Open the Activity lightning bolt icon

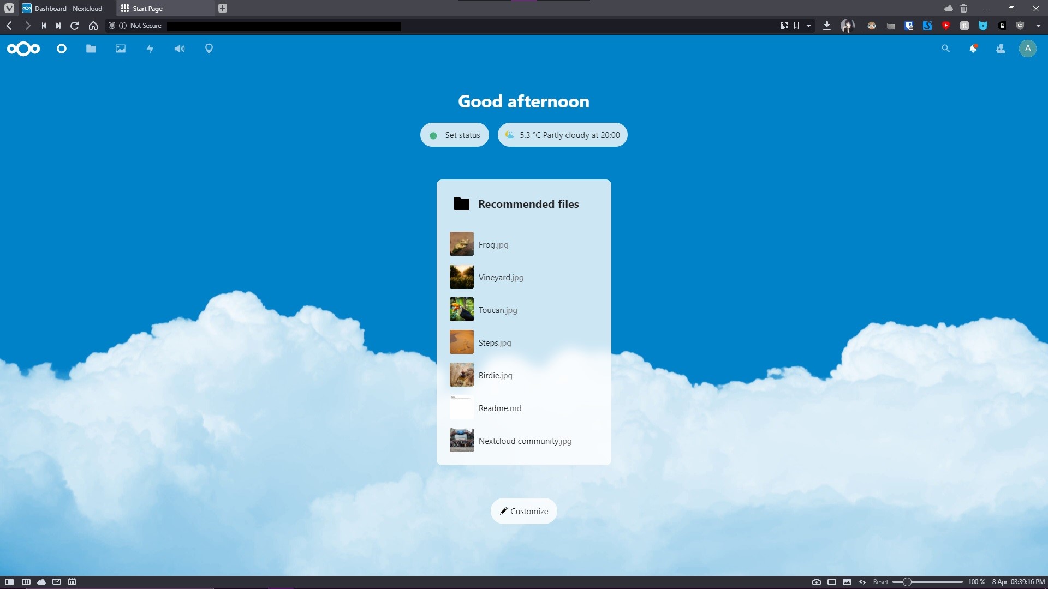click(x=150, y=49)
